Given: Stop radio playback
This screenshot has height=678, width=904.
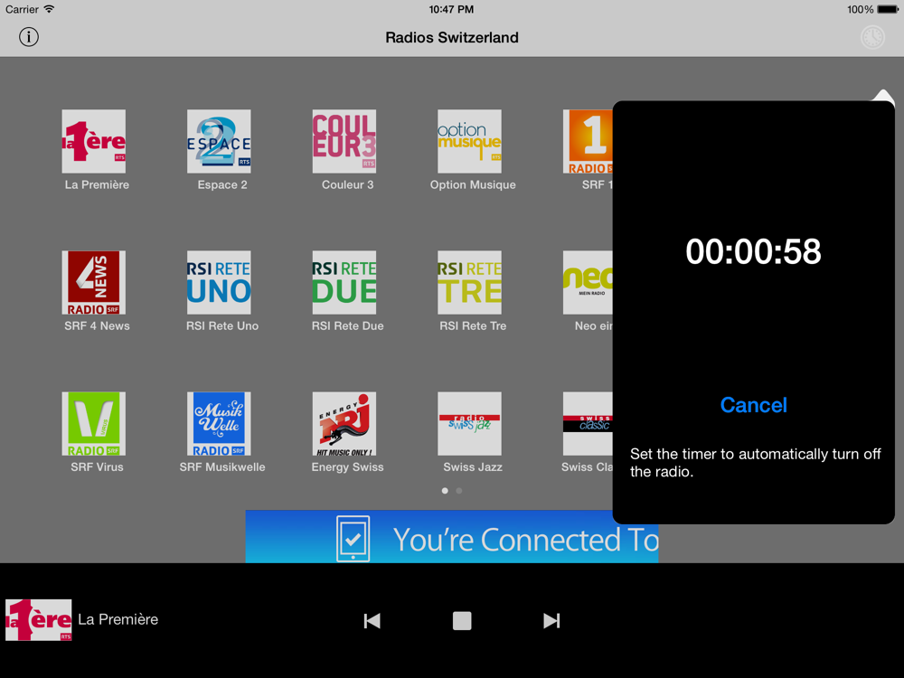Looking at the screenshot, I should pos(462,621).
